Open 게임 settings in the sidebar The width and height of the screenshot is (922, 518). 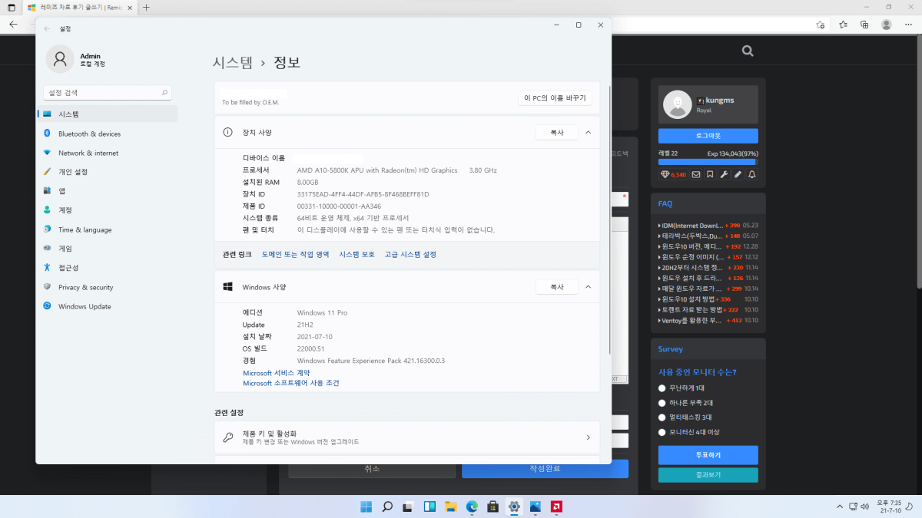tap(108, 249)
